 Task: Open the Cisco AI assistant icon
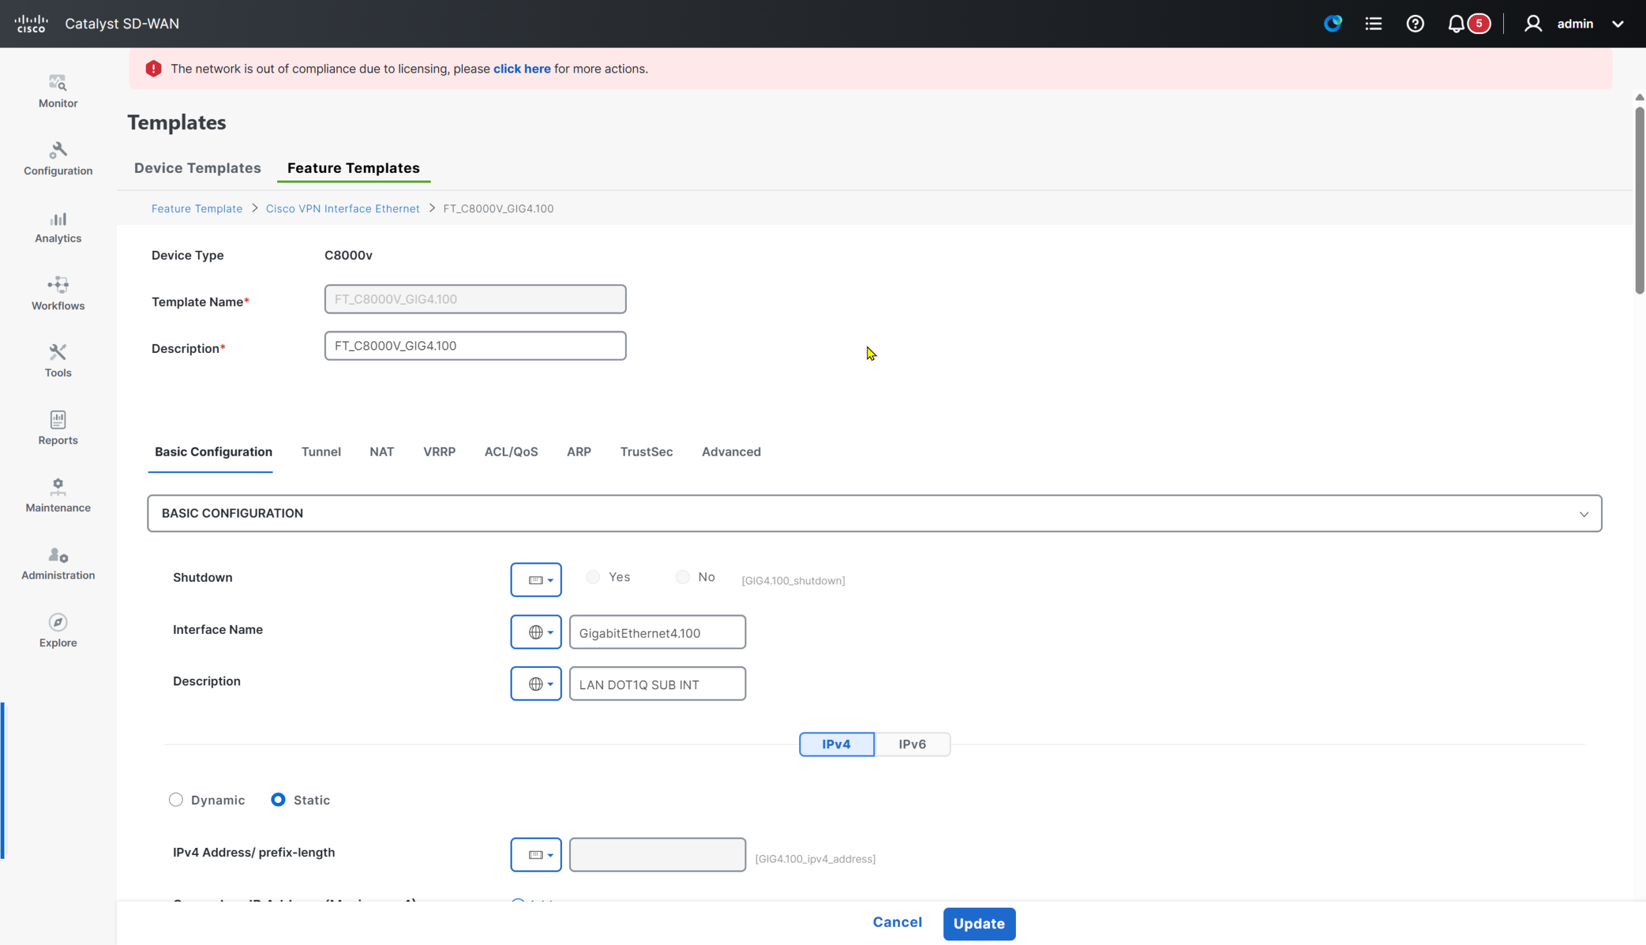click(x=1332, y=23)
